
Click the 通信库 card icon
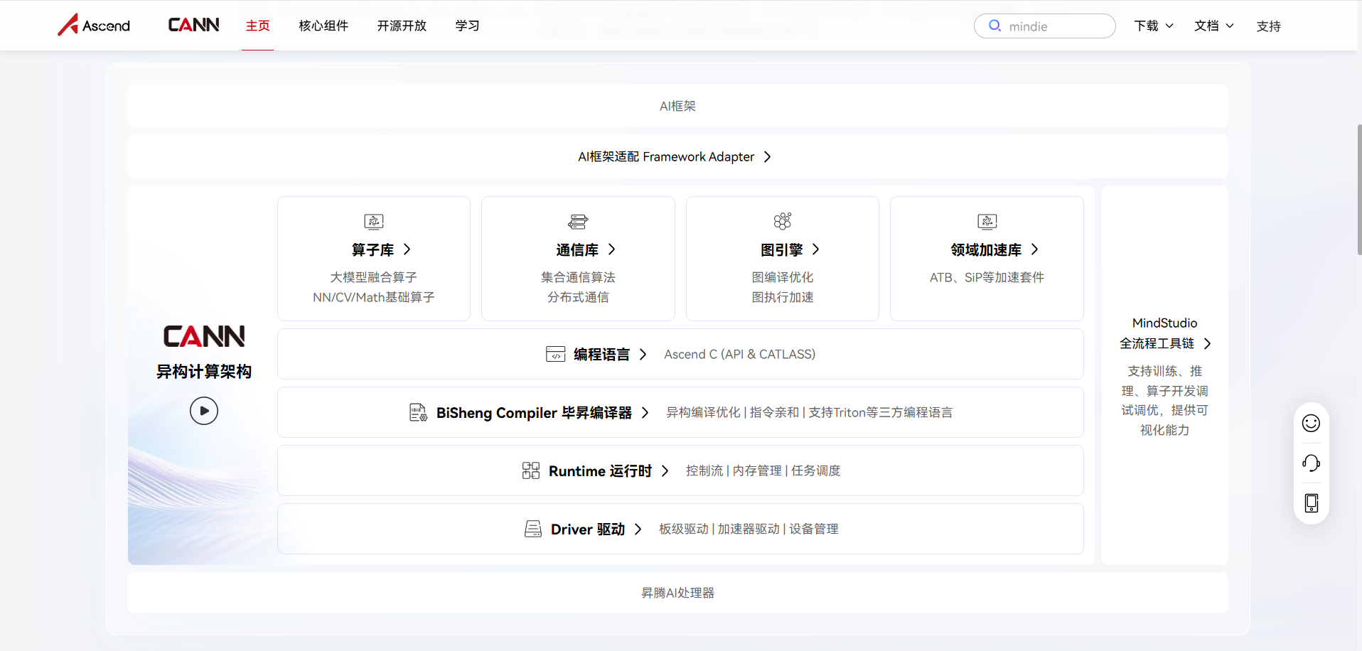tap(578, 222)
